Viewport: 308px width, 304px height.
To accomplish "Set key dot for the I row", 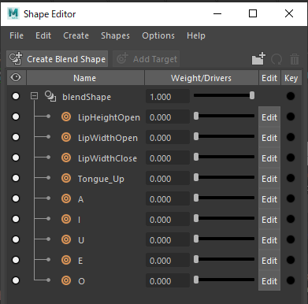I will click(x=291, y=219).
